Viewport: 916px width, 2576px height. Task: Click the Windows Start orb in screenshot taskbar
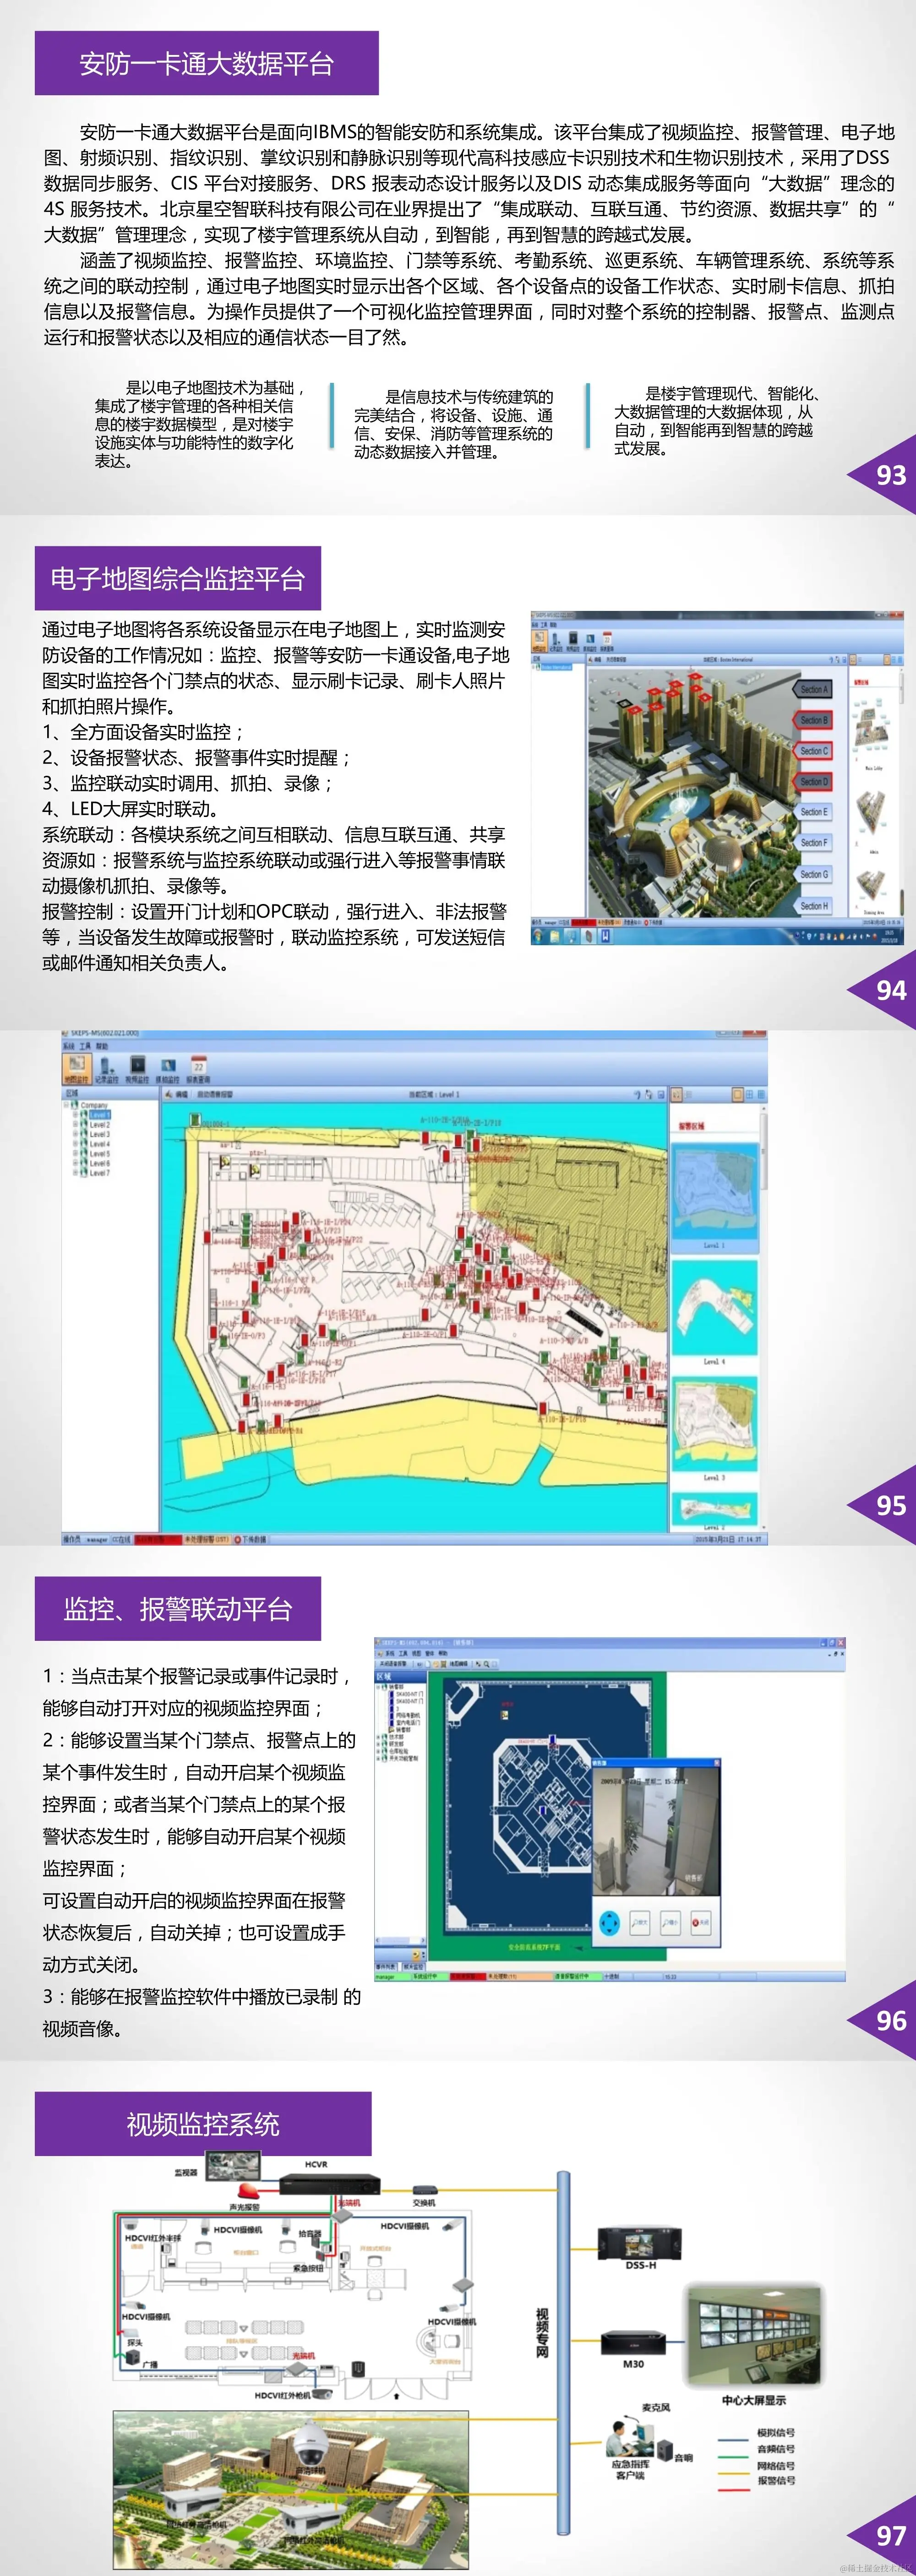[x=539, y=936]
